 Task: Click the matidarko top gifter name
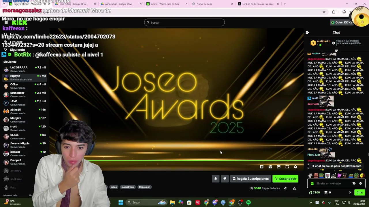(323, 41)
